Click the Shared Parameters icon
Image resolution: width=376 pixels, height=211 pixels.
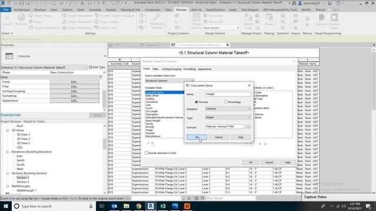(x=64, y=22)
